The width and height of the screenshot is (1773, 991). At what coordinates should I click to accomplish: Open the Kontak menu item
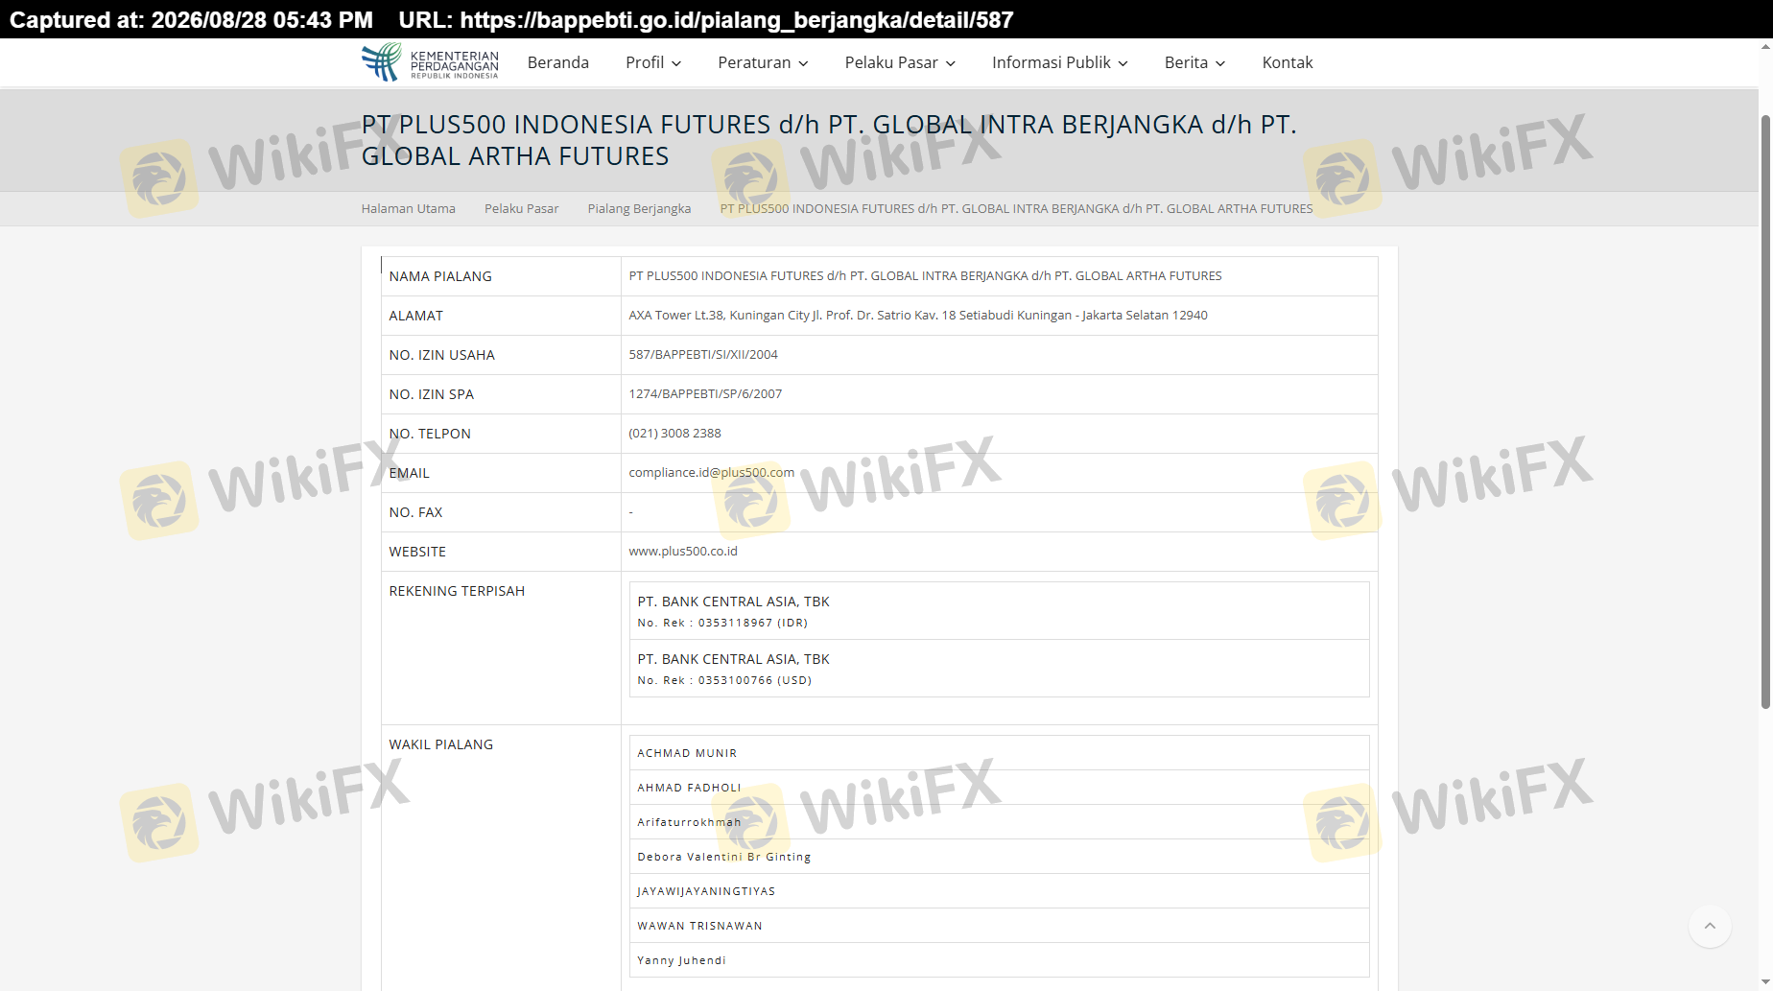[x=1288, y=62]
